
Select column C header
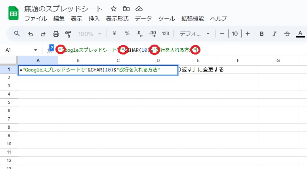click(118, 60)
